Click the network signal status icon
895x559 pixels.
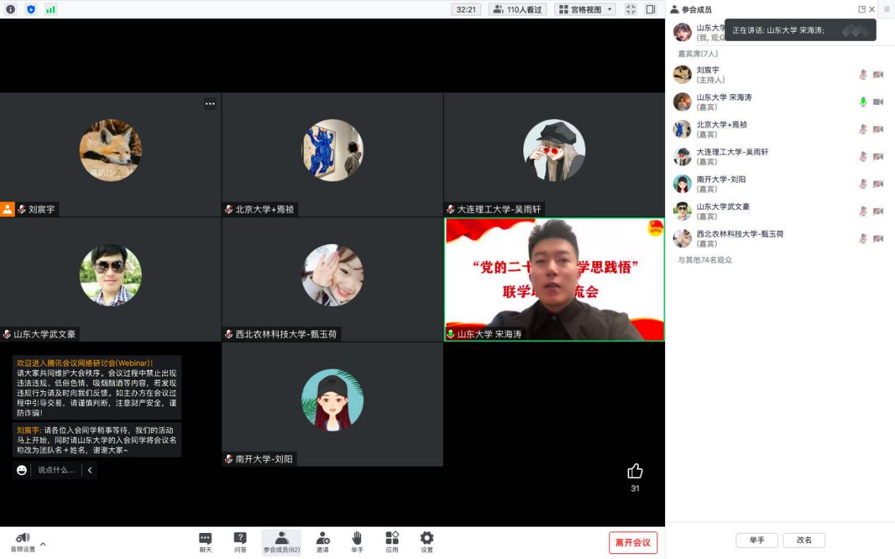pyautogui.click(x=50, y=9)
